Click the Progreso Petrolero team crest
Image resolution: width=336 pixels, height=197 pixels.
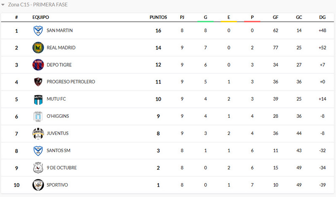[38, 82]
